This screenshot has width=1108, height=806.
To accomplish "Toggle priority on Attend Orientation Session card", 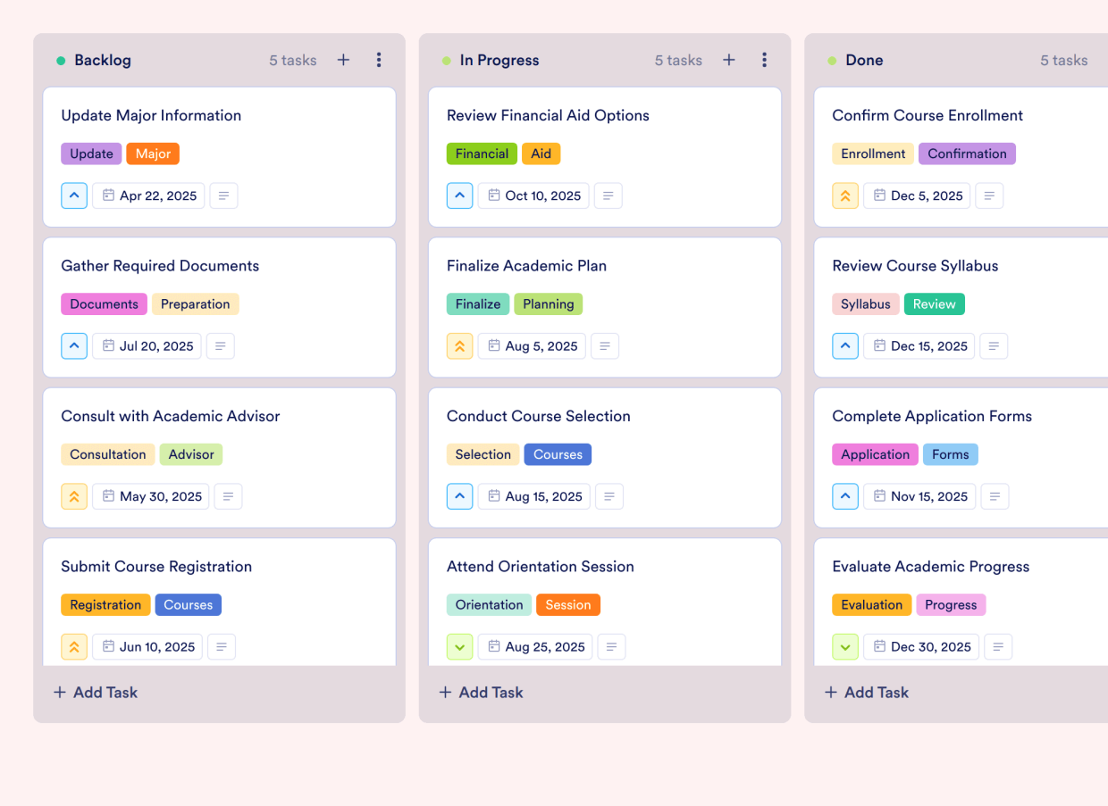I will (459, 646).
